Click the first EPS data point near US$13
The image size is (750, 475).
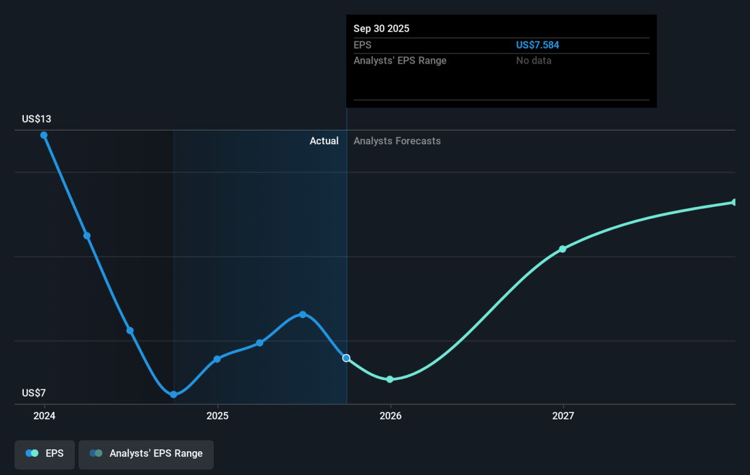[44, 135]
